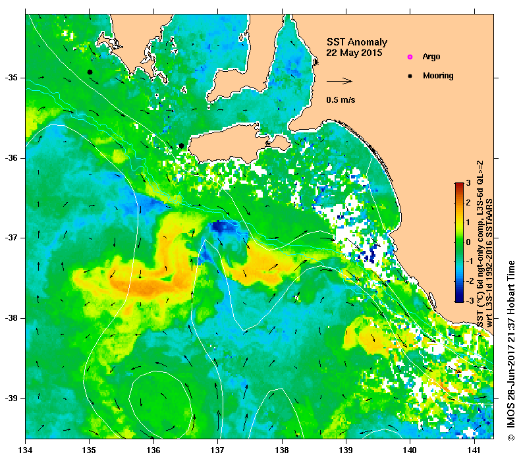
Task: Click the latitude label "-35"
Action: click(11, 78)
